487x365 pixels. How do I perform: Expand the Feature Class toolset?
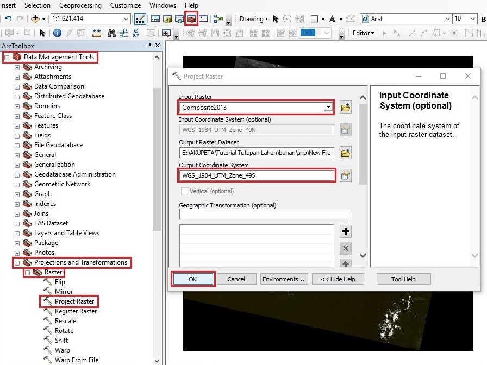tap(17, 116)
